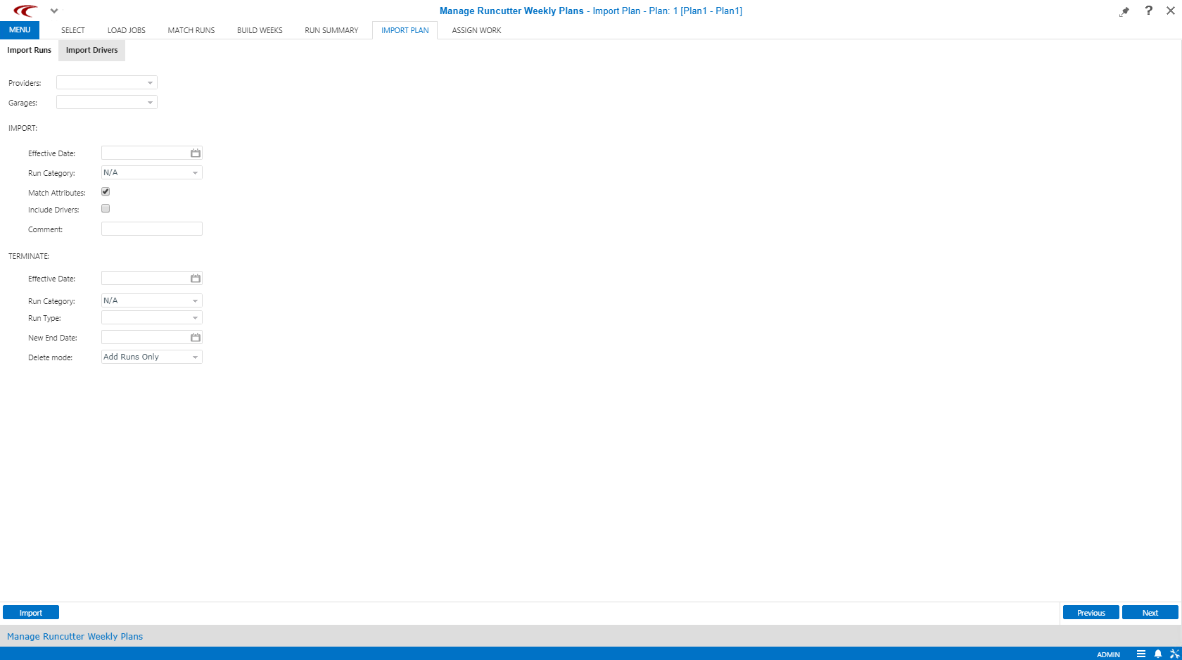Expand the chevron beside the logo
1182x660 pixels.
[53, 11]
